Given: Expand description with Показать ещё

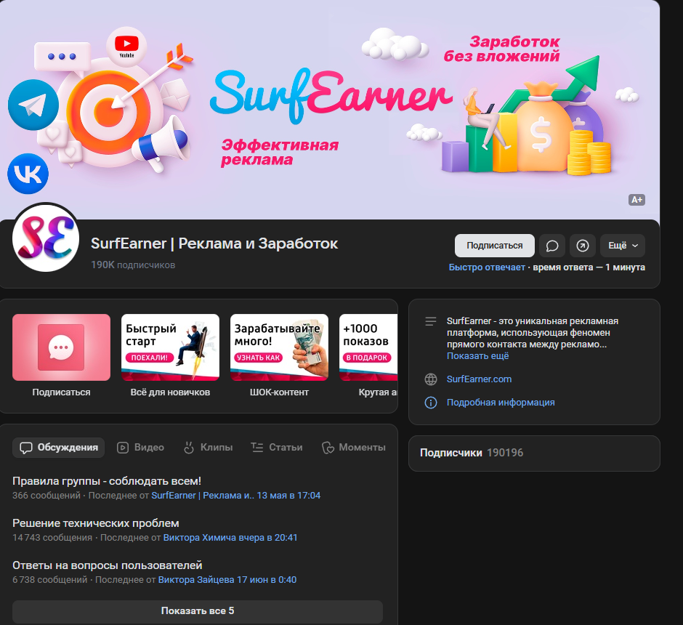Looking at the screenshot, I should click(477, 356).
